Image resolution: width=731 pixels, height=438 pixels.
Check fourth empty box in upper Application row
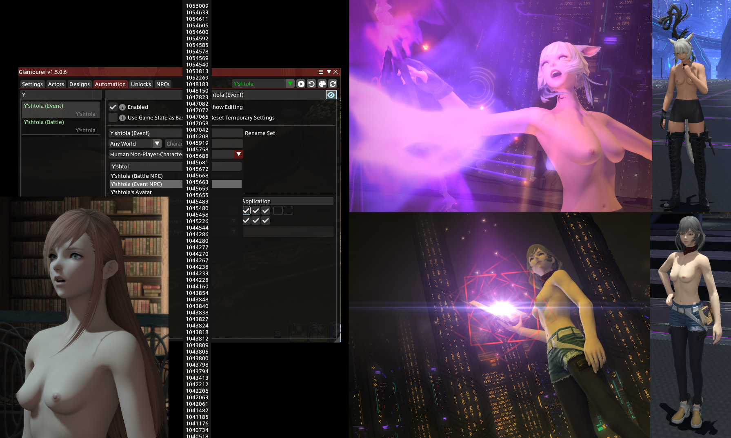click(278, 210)
